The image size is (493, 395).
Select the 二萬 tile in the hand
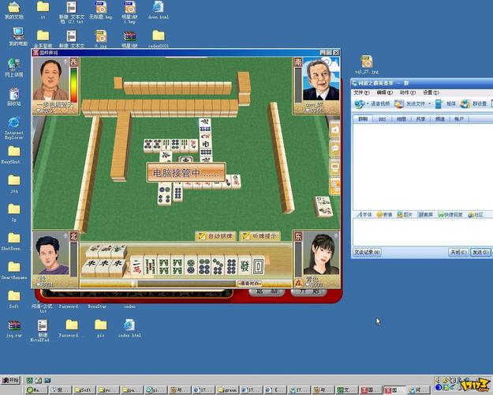[136, 266]
